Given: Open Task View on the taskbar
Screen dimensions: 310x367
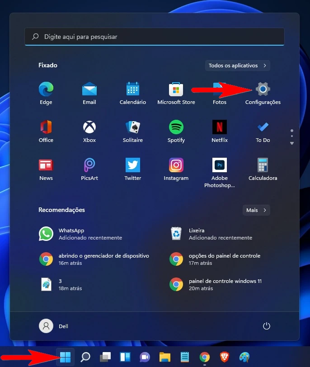Looking at the screenshot, I should click(x=105, y=357).
